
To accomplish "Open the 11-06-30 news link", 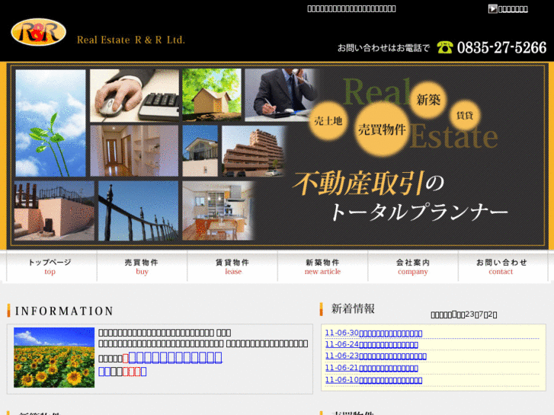I will (x=373, y=333).
